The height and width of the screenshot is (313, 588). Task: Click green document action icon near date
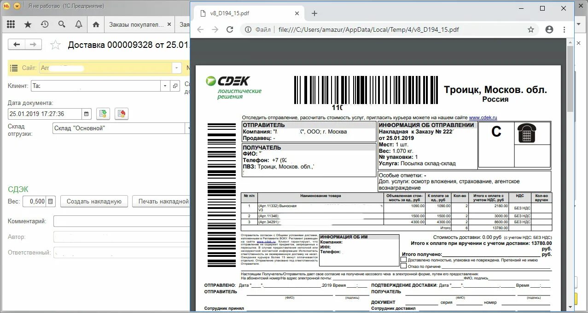point(104,114)
